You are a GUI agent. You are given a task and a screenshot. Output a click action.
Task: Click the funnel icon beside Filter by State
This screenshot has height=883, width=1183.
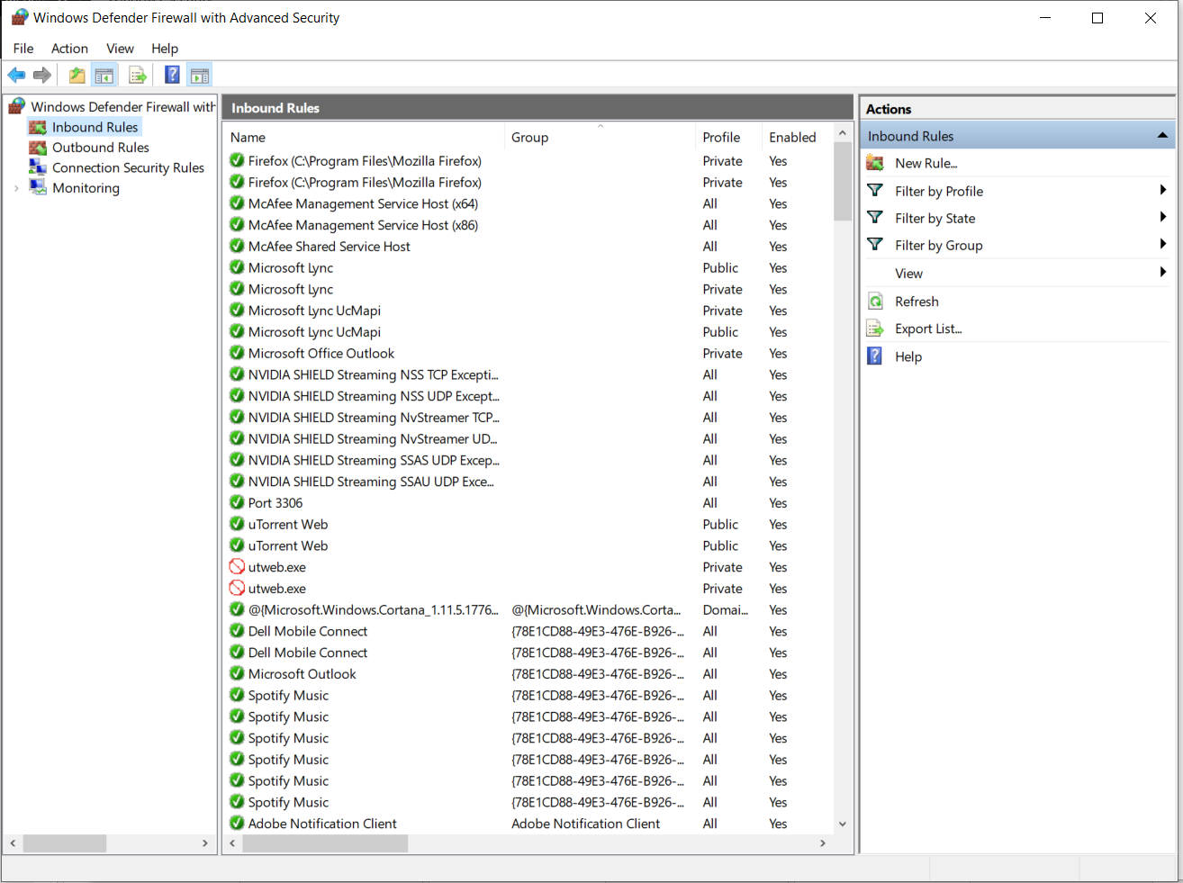[875, 218]
